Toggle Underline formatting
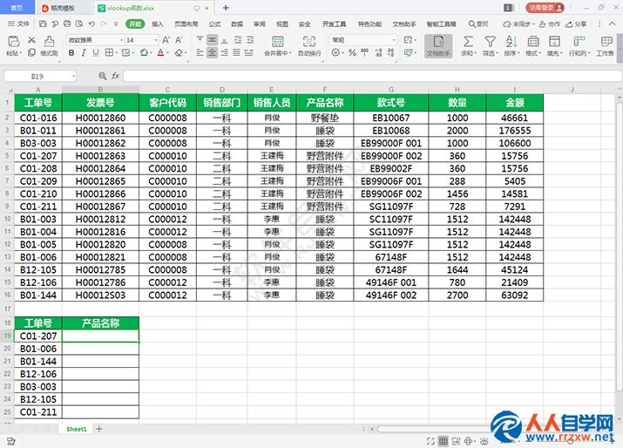Viewport: 623px width, 448px height. click(96, 52)
